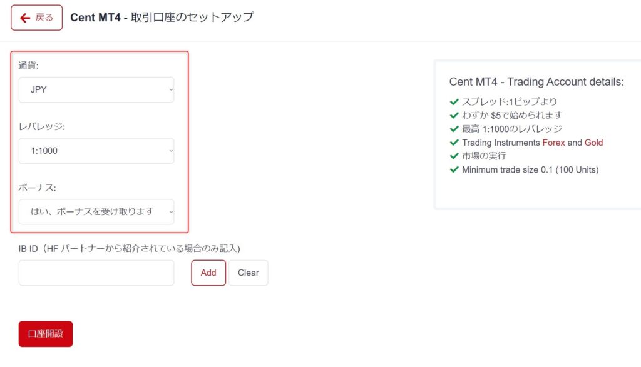This screenshot has height=367, width=641.
Task: Click the Clear button
Action: pos(248,273)
